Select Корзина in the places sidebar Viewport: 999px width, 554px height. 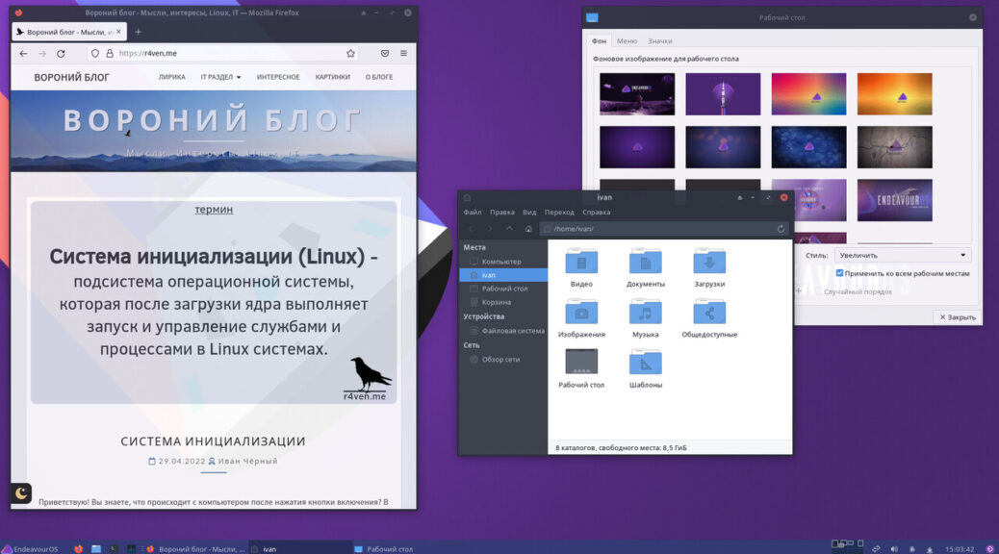click(x=497, y=302)
